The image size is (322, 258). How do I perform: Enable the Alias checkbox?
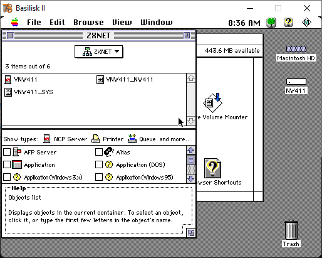tap(99, 152)
